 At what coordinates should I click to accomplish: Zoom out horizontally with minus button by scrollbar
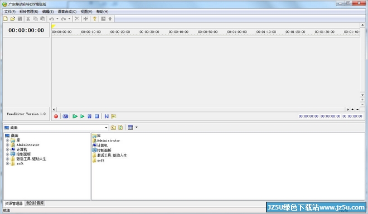tap(357, 109)
